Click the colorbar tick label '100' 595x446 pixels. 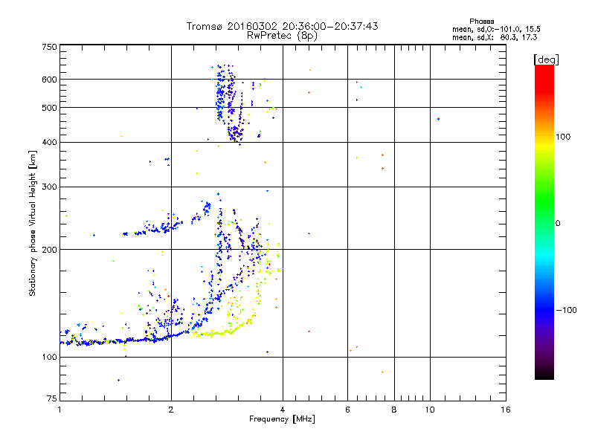(563, 137)
